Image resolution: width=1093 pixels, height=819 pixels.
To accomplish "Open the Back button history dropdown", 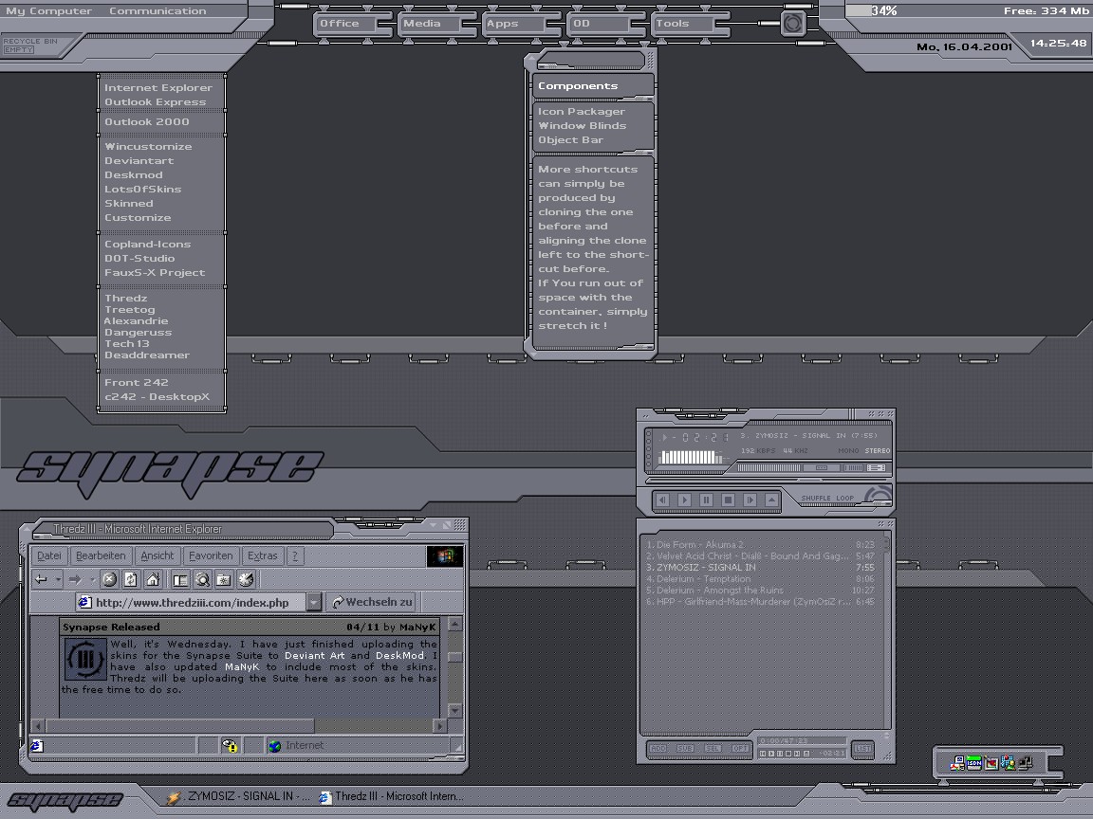I will 58,579.
